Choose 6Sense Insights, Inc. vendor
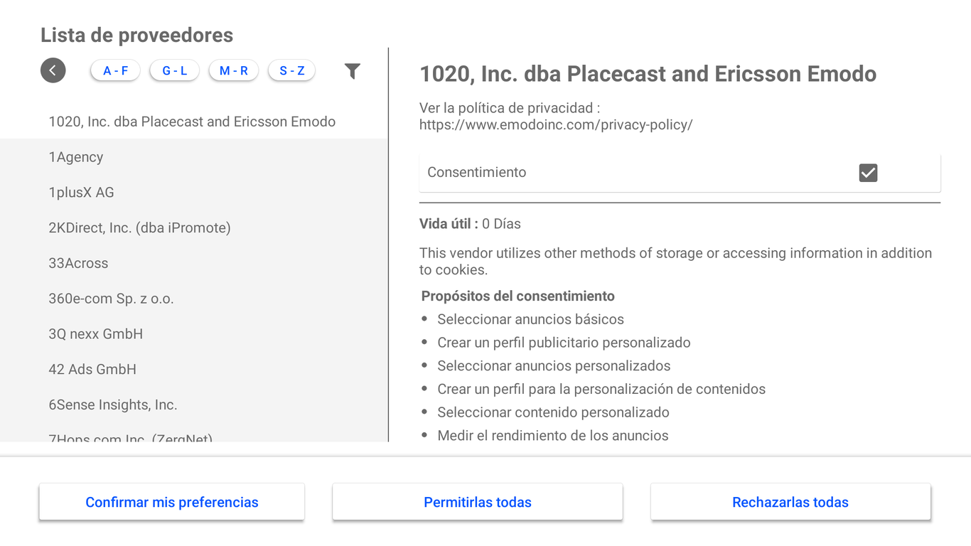Image resolution: width=971 pixels, height=546 pixels. click(112, 405)
